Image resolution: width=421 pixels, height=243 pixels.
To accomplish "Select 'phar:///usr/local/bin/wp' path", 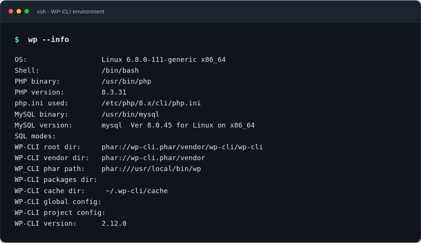I will coord(151,169).
